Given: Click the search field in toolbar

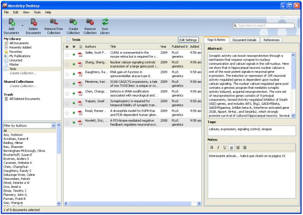Looking at the screenshot, I should (264, 25).
